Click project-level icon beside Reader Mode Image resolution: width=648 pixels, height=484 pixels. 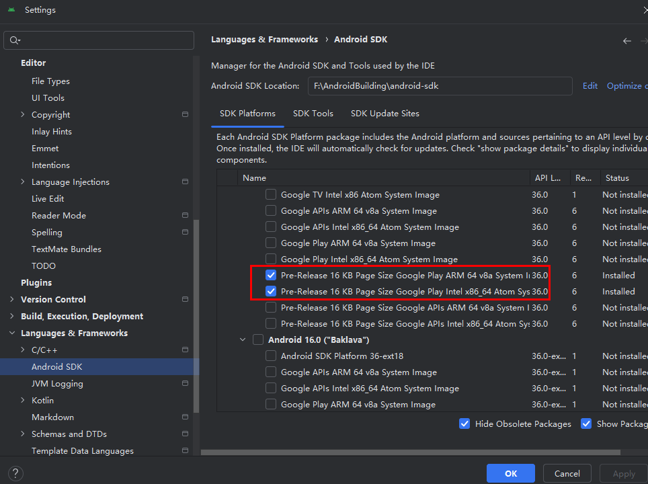click(185, 216)
